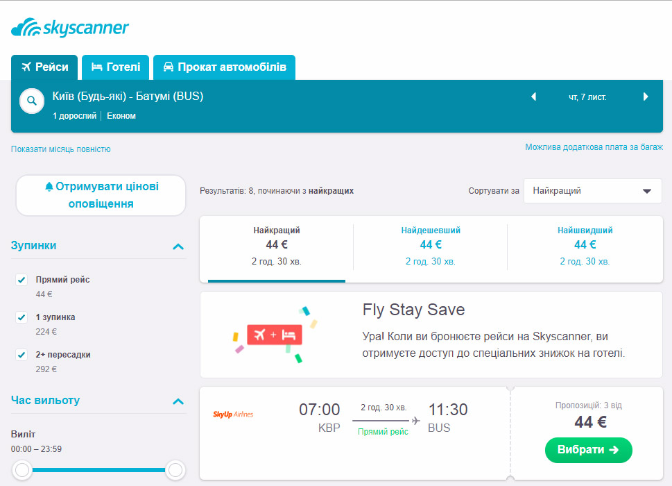The height and width of the screenshot is (486, 672).
Task: Click the Fly Stay Save plane-bed graphic
Action: pyautogui.click(x=275, y=335)
